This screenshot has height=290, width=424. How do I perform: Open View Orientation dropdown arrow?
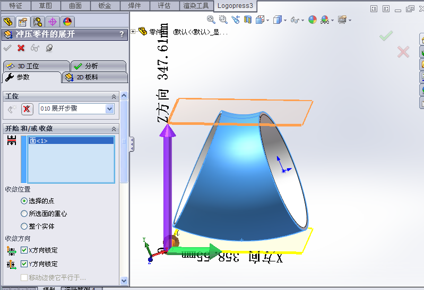click(x=267, y=20)
